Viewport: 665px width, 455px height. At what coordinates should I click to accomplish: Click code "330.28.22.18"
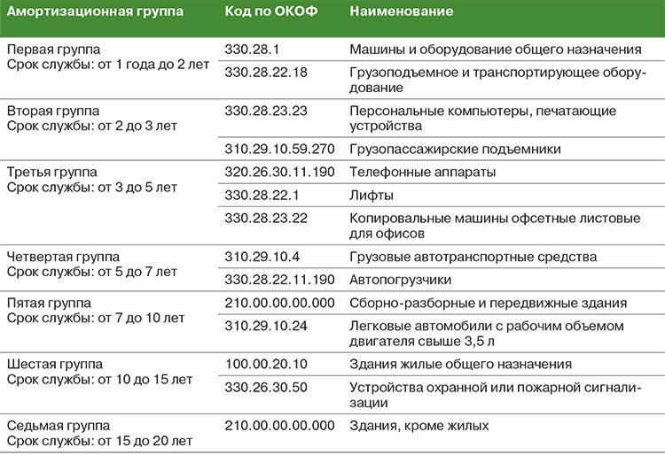[266, 73]
